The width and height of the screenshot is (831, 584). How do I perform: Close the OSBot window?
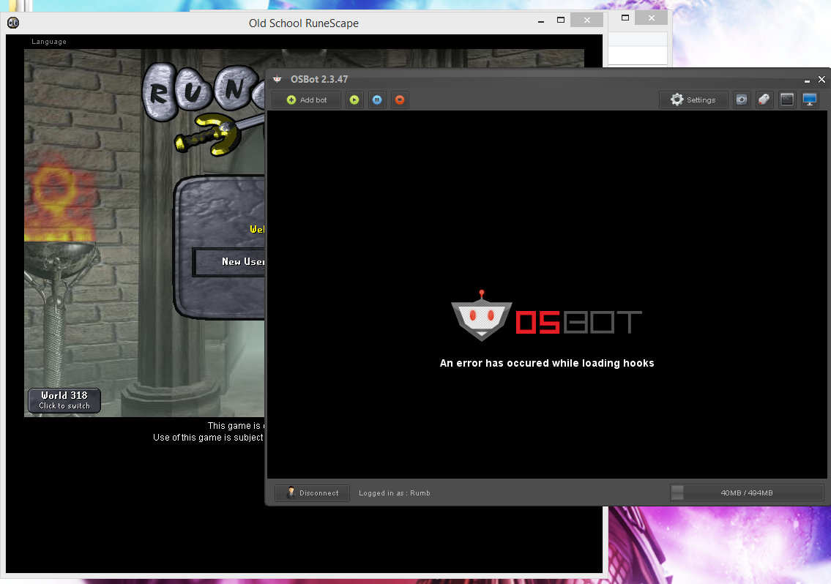click(821, 80)
